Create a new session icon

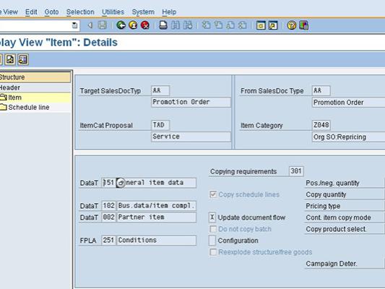point(261,25)
